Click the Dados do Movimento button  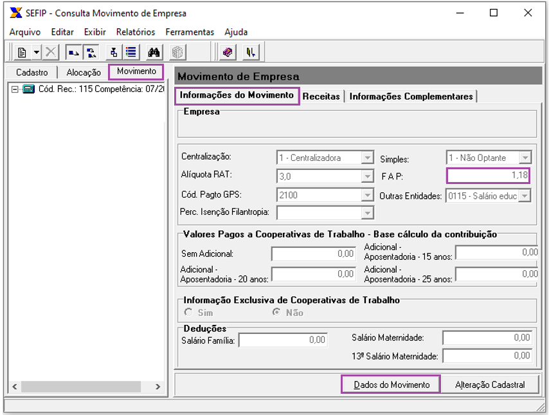391,385
